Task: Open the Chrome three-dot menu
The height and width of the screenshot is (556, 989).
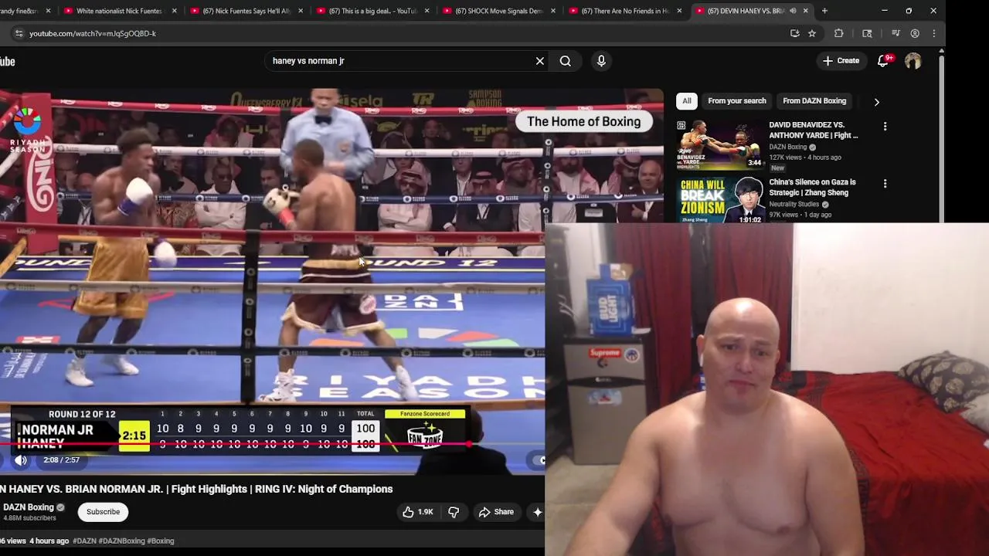Action: coord(933,33)
